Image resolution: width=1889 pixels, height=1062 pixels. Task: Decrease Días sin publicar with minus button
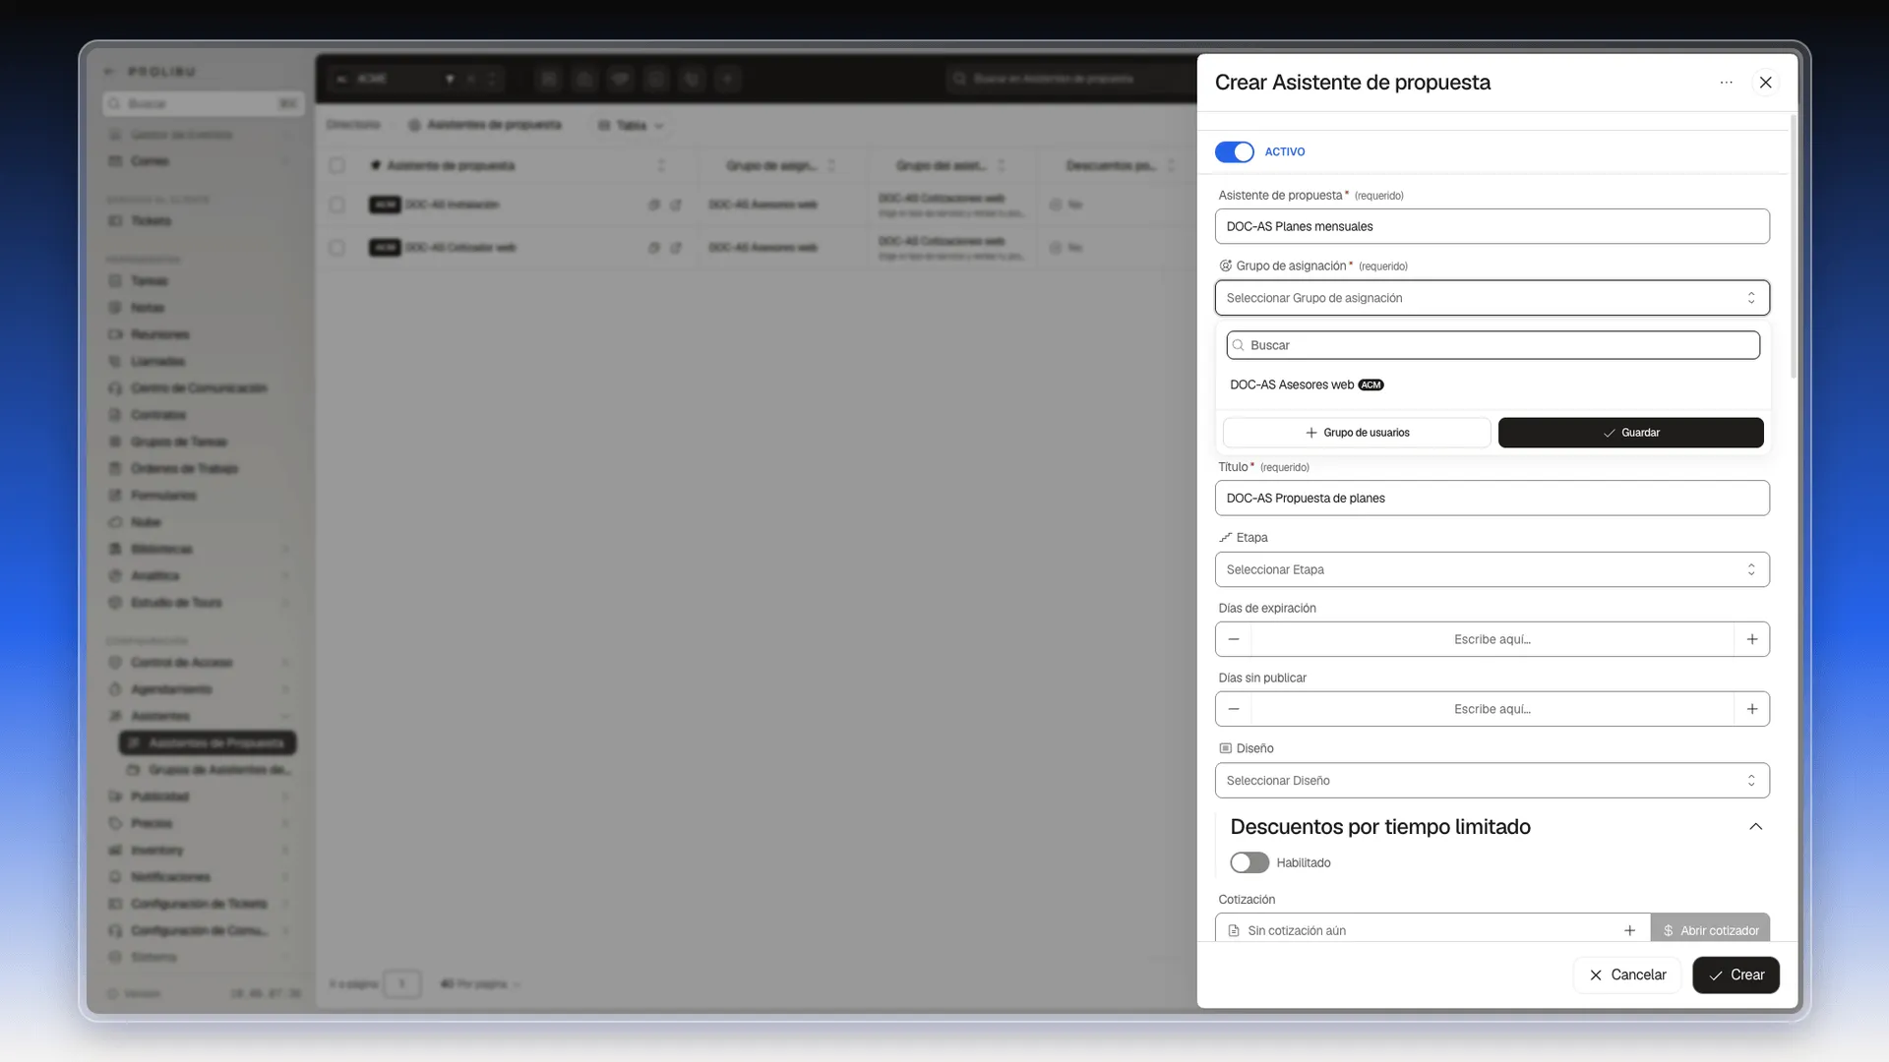click(1234, 709)
